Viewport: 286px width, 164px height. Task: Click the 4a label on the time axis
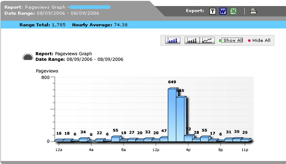click(91, 150)
